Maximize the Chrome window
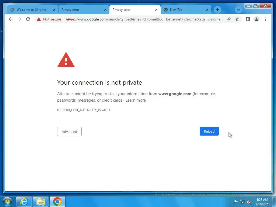 256,6
